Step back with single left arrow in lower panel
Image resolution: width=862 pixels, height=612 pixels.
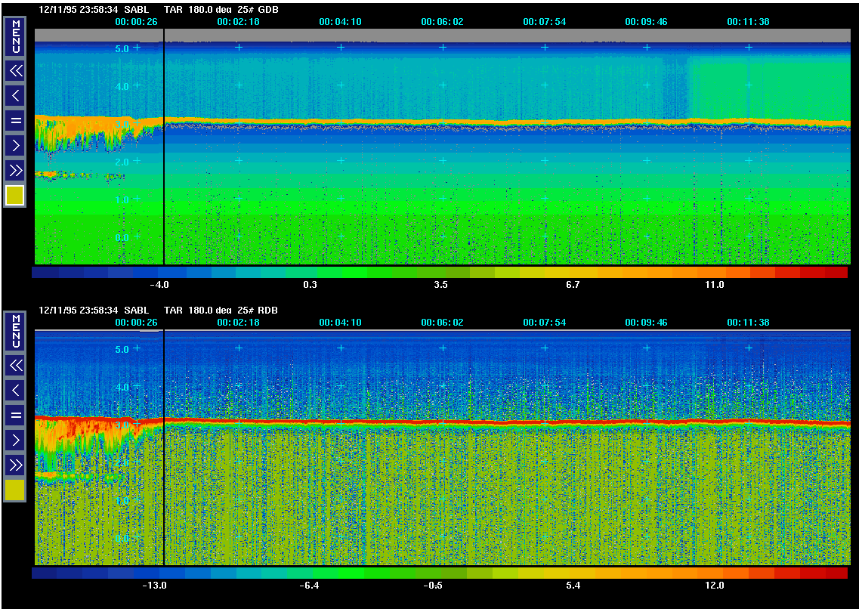pos(15,391)
